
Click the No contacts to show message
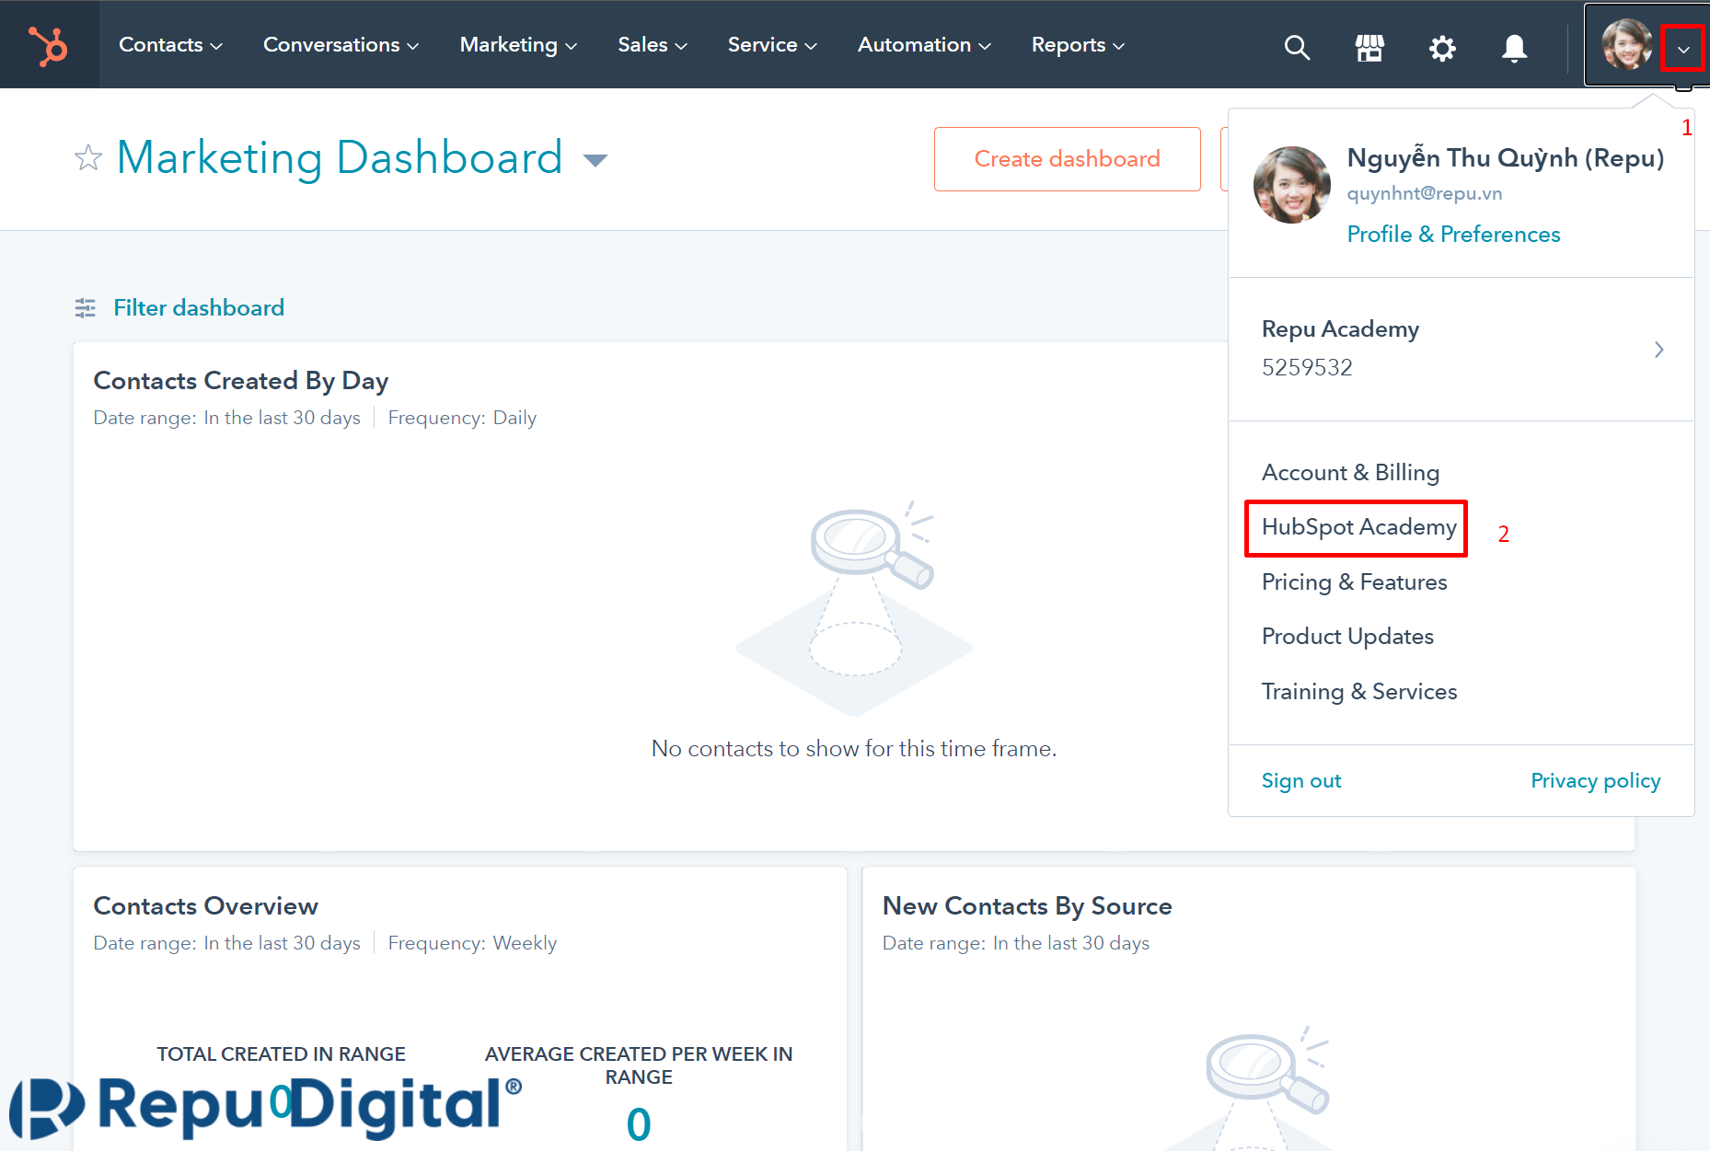[853, 749]
